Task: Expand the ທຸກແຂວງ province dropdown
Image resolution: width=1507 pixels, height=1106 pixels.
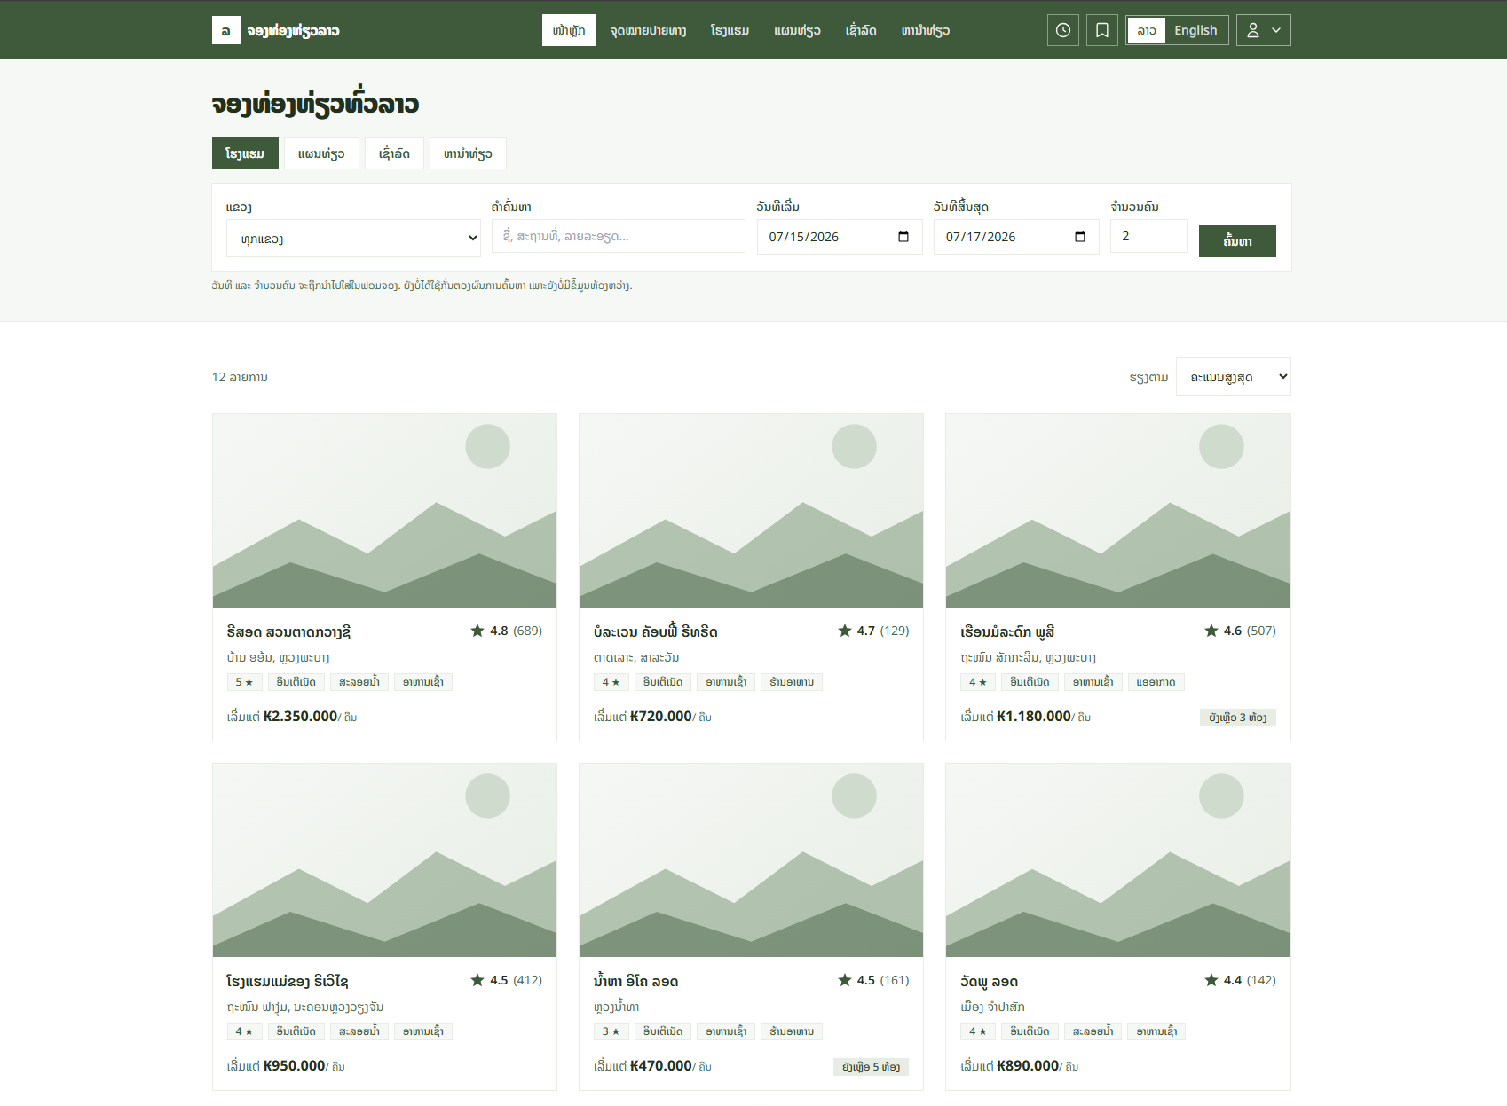Action: click(x=353, y=239)
